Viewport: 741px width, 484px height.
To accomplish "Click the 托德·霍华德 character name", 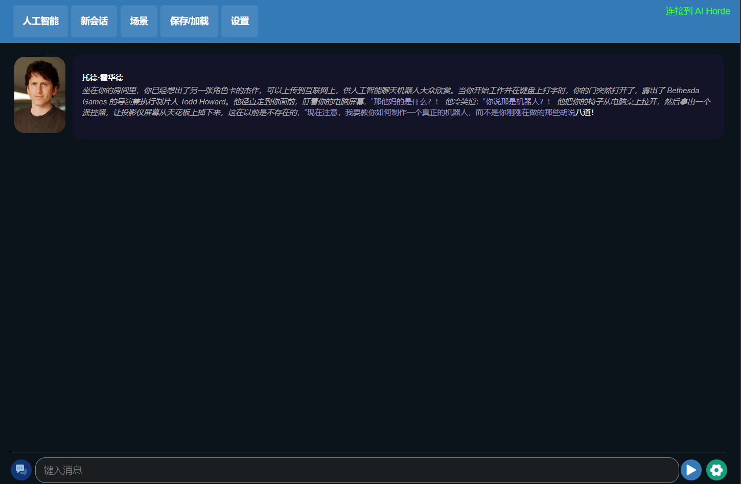I will [x=103, y=78].
